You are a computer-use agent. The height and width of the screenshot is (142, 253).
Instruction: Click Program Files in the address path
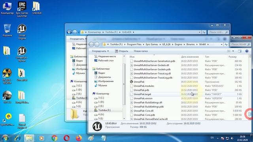click(x=134, y=44)
